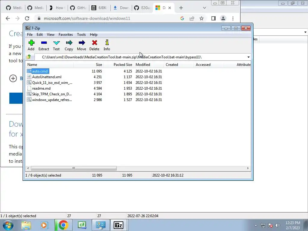Select the windows_update_refres file row
The image size is (308, 231).
coord(94,100)
